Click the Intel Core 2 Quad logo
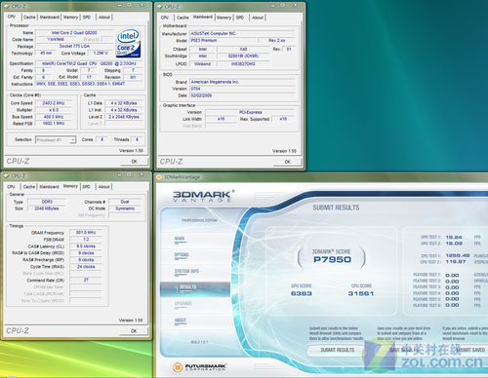The width and height of the screenshot is (488, 378). [x=129, y=43]
